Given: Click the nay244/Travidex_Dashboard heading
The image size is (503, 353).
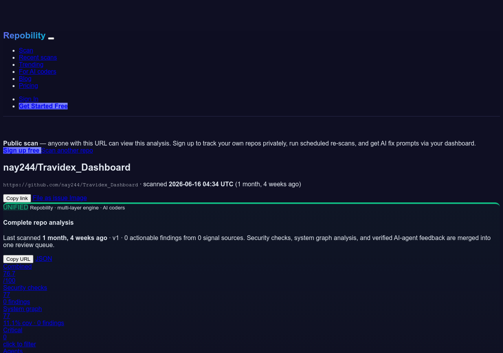Looking at the screenshot, I should (67, 167).
